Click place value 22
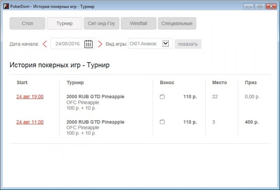Image resolution: width=280 pixels, height=190 pixels. [215, 97]
